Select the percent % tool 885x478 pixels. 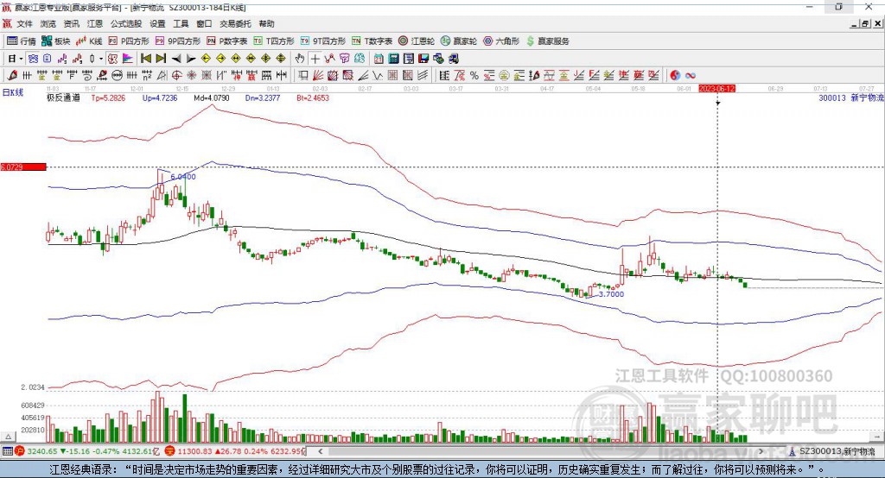pos(474,75)
